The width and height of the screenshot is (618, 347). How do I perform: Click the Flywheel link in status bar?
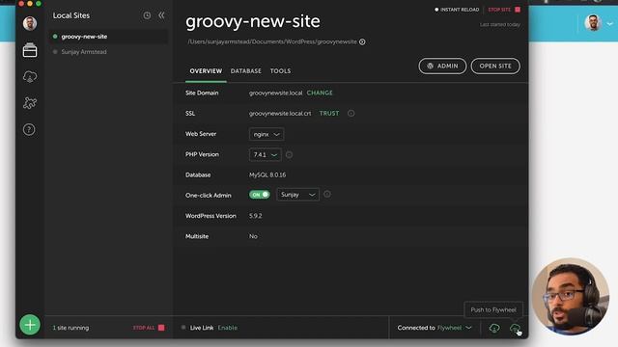coord(449,328)
